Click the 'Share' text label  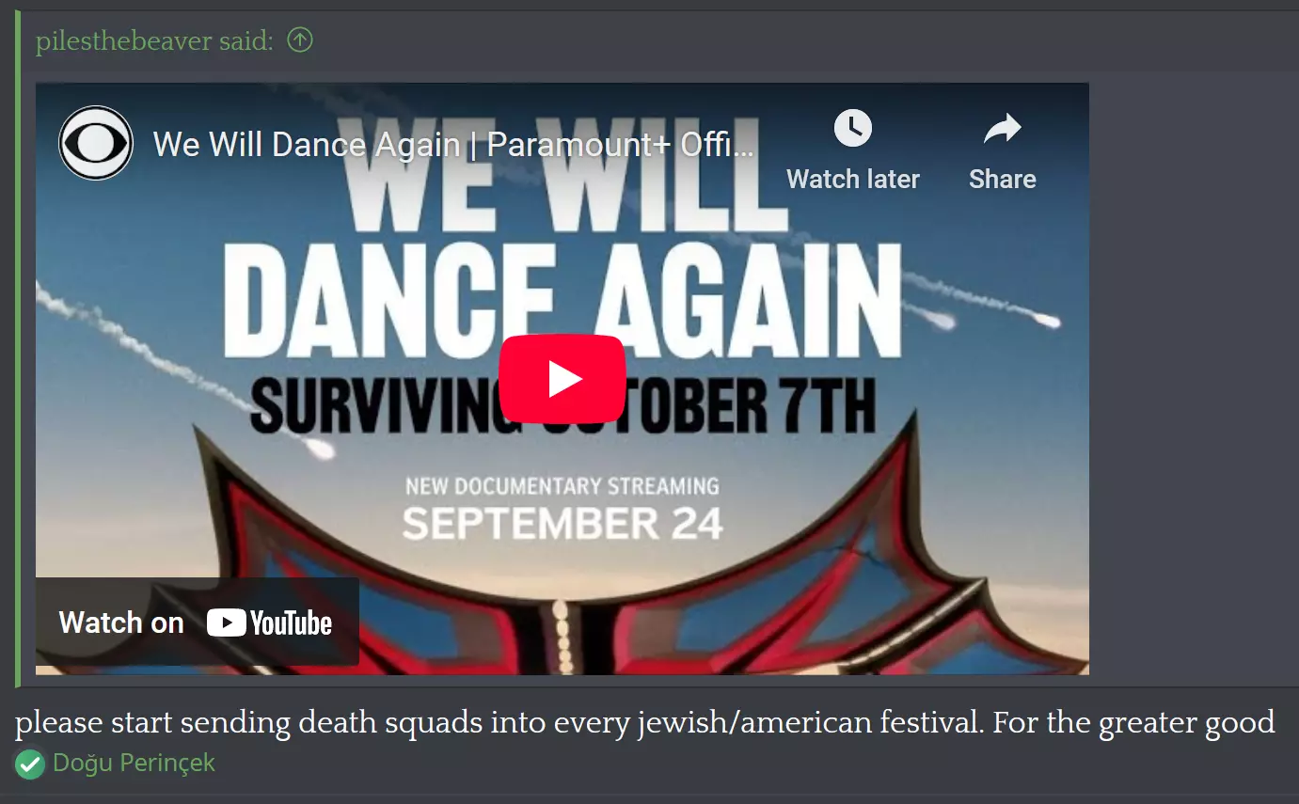click(1003, 179)
